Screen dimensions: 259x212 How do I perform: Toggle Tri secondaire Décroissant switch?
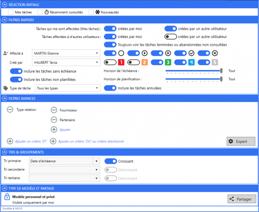[111, 170]
